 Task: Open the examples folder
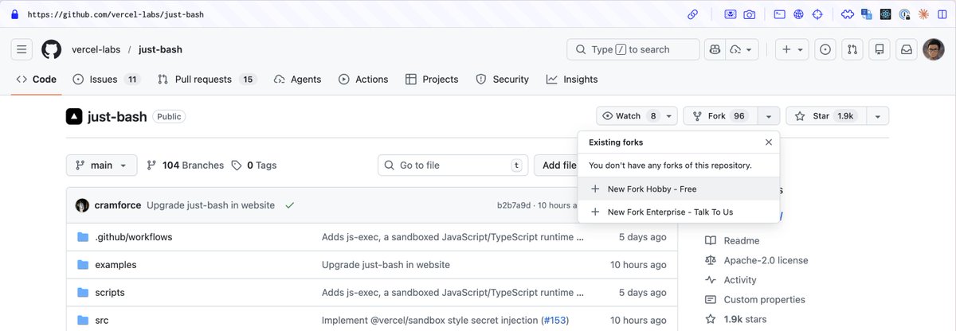pos(116,265)
